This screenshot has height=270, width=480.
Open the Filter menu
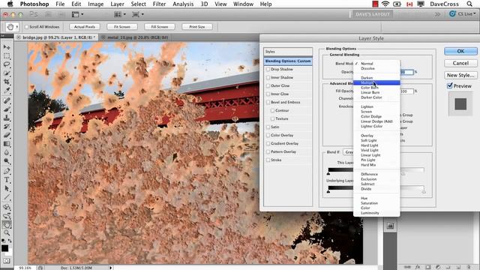point(159,4)
